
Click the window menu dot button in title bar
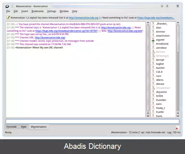pyautogui.click(x=12, y=6)
